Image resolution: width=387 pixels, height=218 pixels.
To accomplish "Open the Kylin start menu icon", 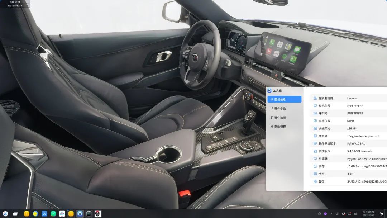I will (x=6, y=214).
